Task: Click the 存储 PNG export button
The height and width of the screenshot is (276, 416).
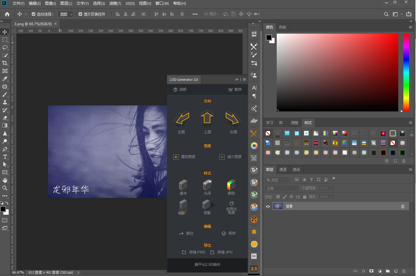Action: coord(194,252)
